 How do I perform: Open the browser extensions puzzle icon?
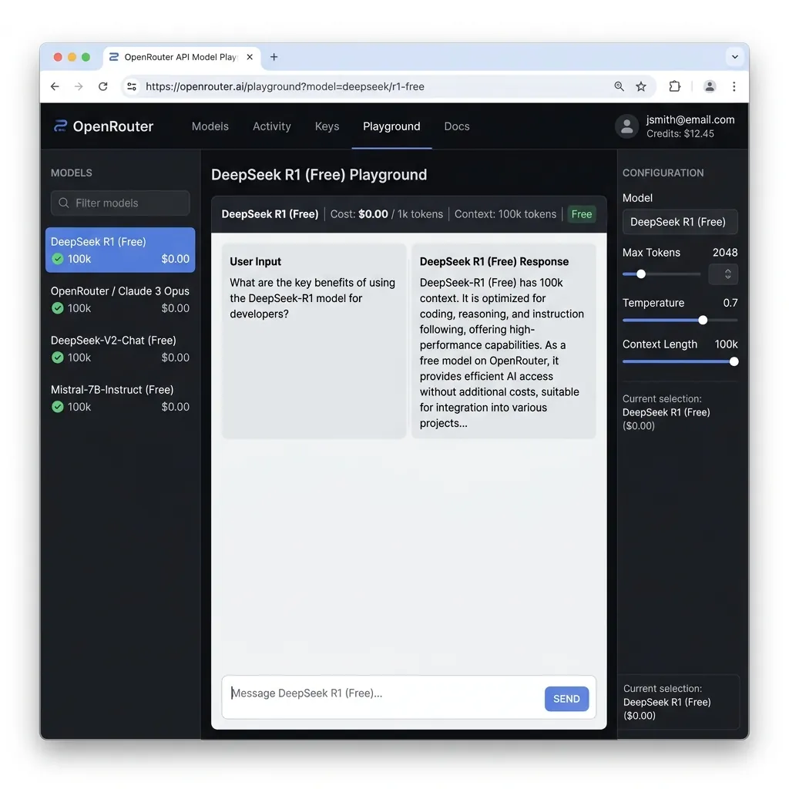coord(675,86)
